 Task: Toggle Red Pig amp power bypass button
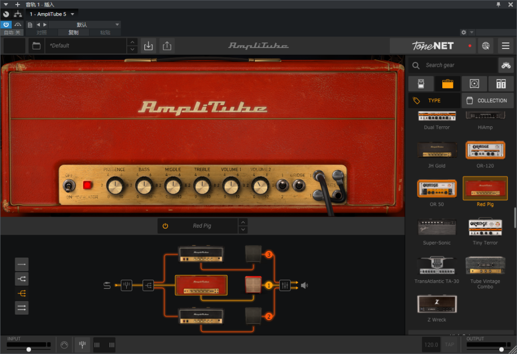pyautogui.click(x=165, y=226)
